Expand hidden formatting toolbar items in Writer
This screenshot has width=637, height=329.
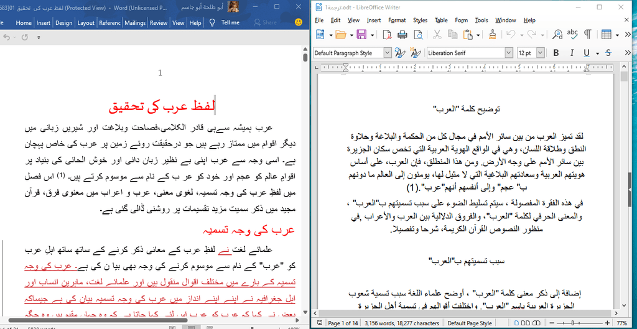tap(628, 53)
